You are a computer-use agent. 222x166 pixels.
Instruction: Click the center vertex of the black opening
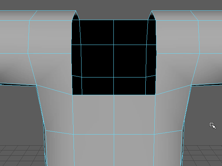114,45
